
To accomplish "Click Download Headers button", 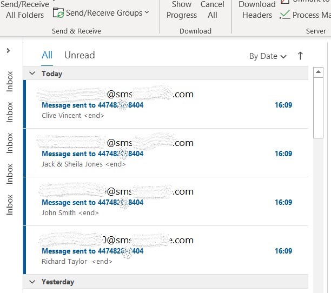I will [x=257, y=10].
